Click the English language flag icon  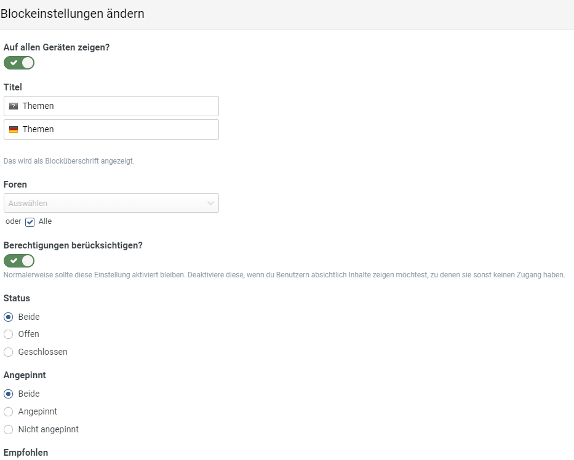13,106
